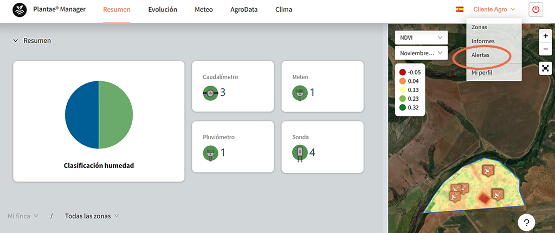Click the Pluviómetro sensor icon
Image resolution: width=555 pixels, height=233 pixels.
click(x=210, y=153)
